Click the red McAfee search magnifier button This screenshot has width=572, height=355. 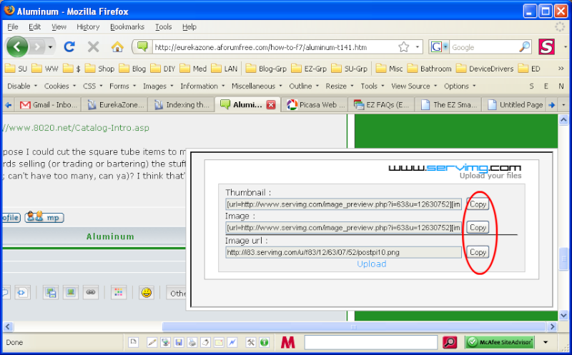(450, 342)
